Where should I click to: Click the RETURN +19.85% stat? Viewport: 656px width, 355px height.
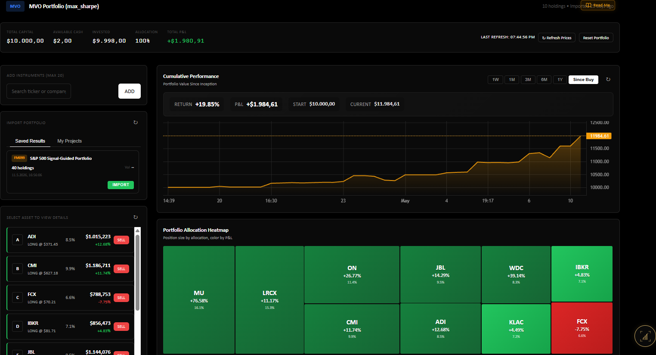pos(197,104)
